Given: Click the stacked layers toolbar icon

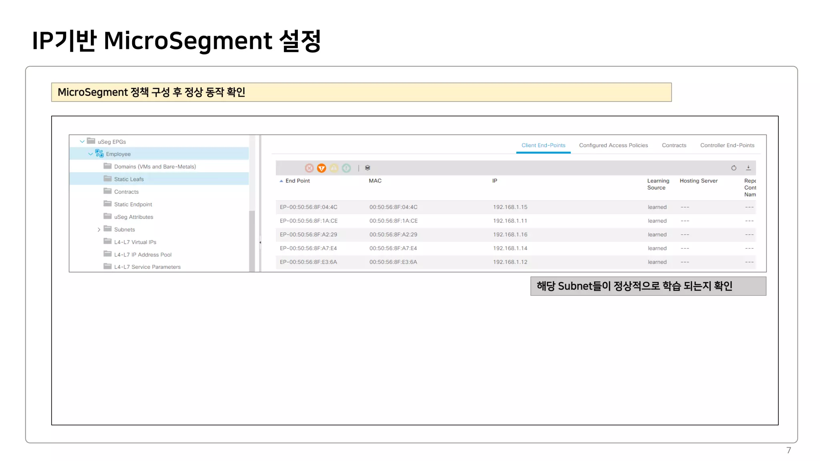Looking at the screenshot, I should (368, 168).
